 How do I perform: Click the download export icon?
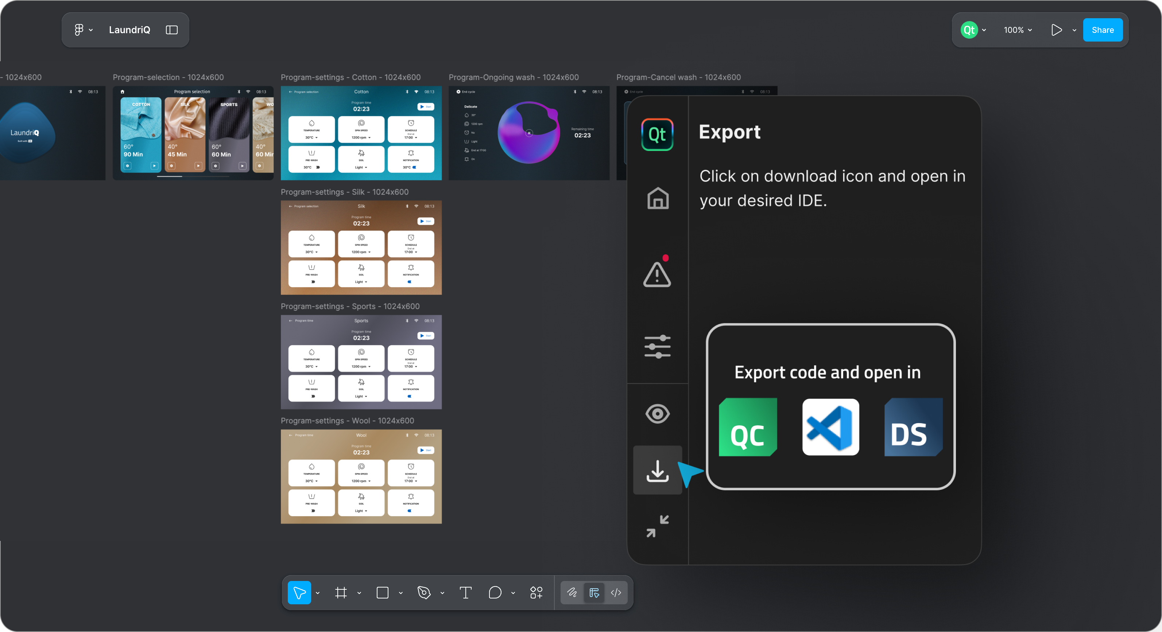(x=657, y=470)
